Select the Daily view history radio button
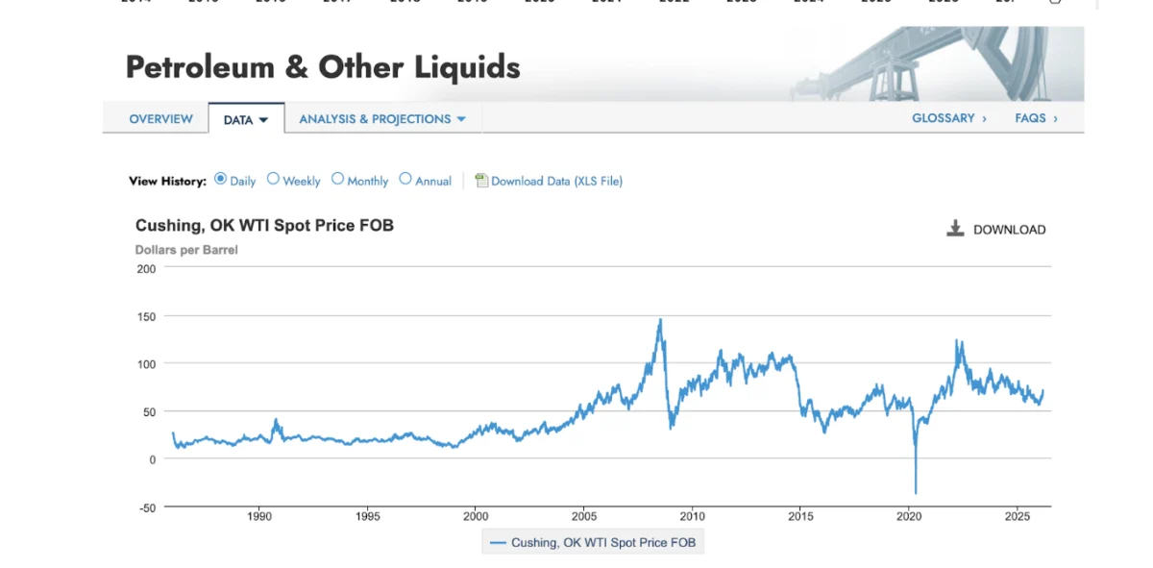Viewport: 1153px width, 568px height. pyautogui.click(x=220, y=179)
